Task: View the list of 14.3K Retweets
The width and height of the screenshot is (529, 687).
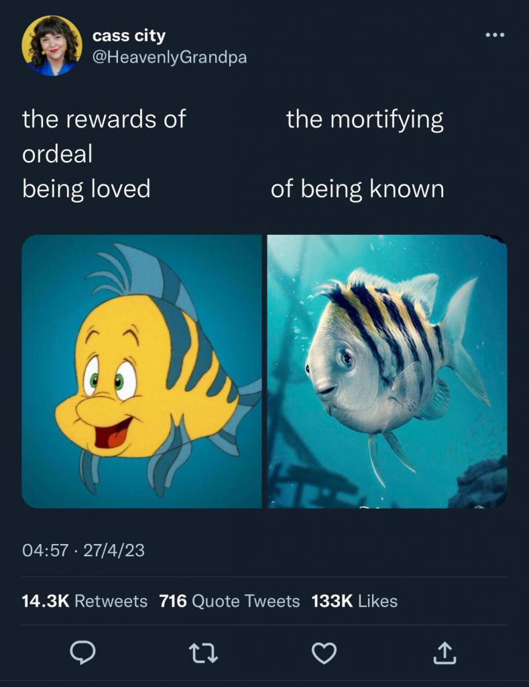Action: click(x=84, y=601)
